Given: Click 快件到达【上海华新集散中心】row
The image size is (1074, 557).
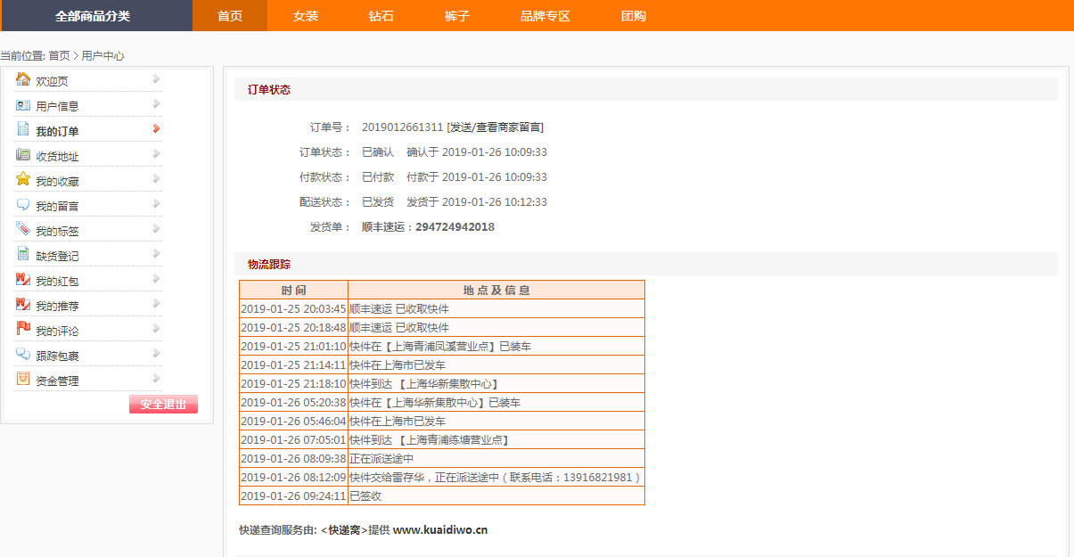Looking at the screenshot, I should tap(442, 383).
